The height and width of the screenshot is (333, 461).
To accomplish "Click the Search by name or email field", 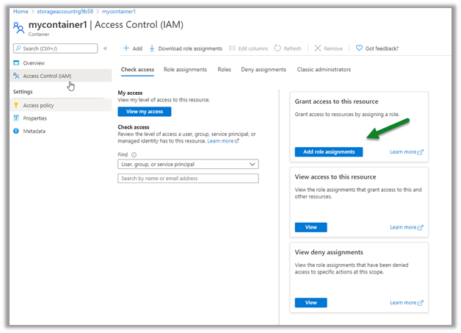I will pos(188,178).
